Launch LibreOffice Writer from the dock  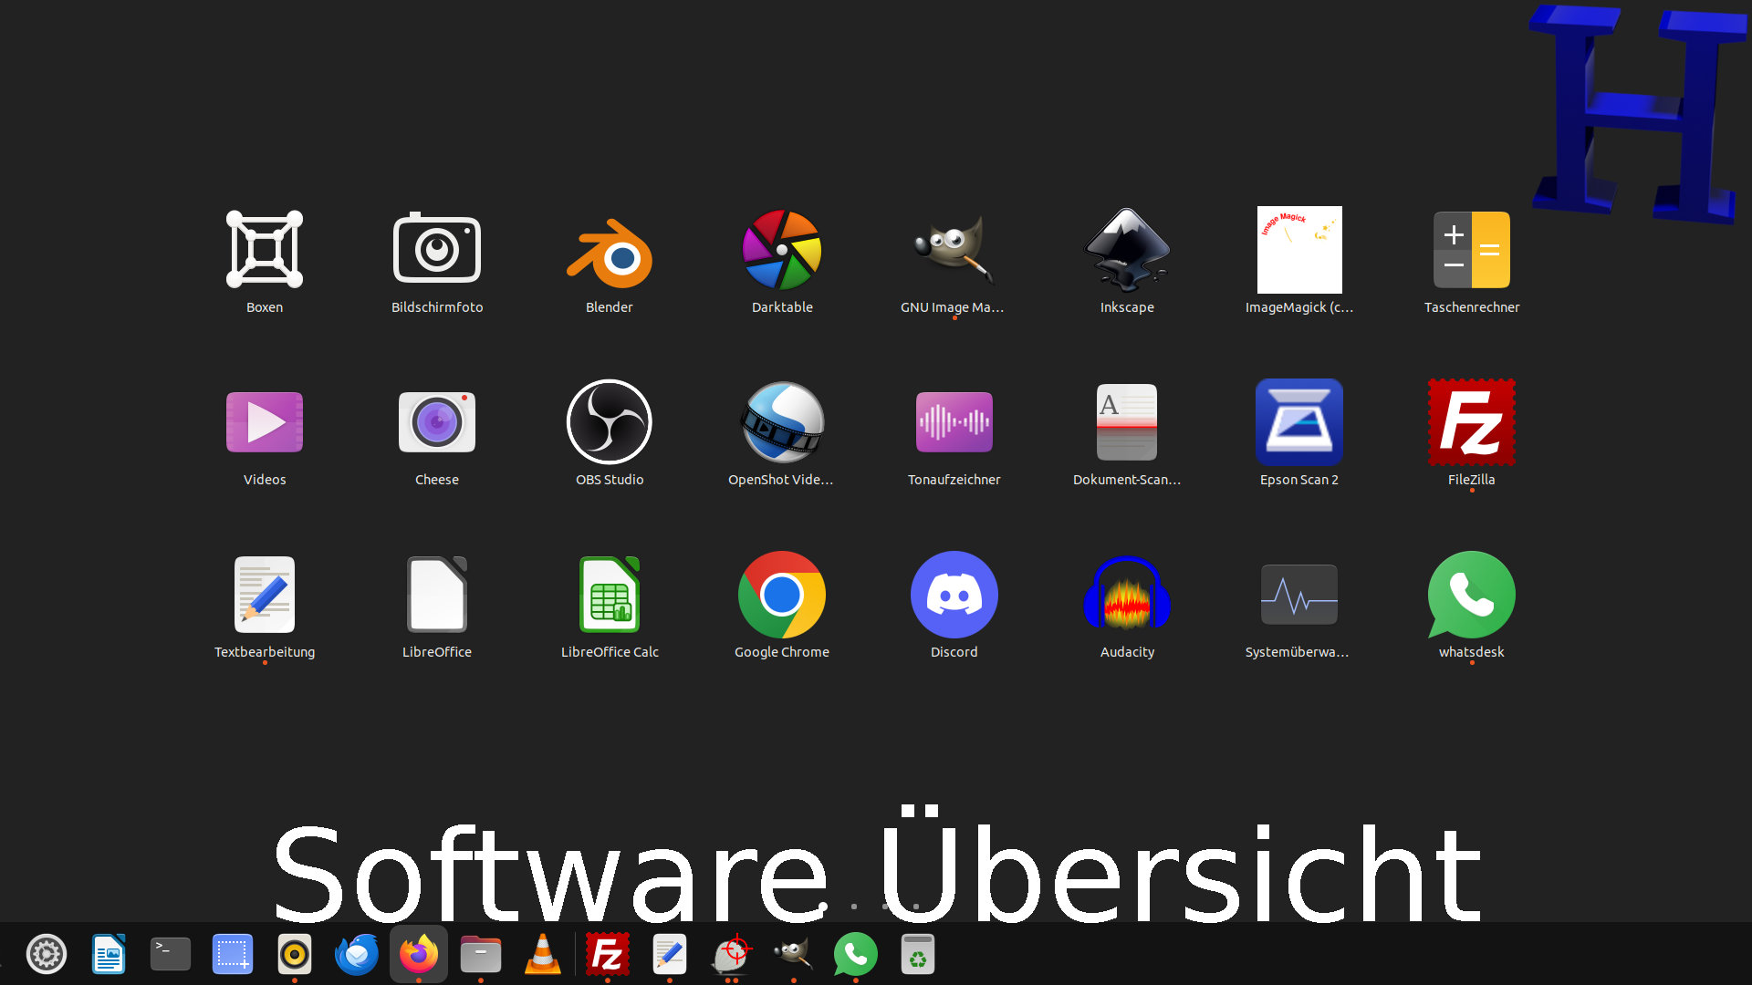[x=109, y=955]
